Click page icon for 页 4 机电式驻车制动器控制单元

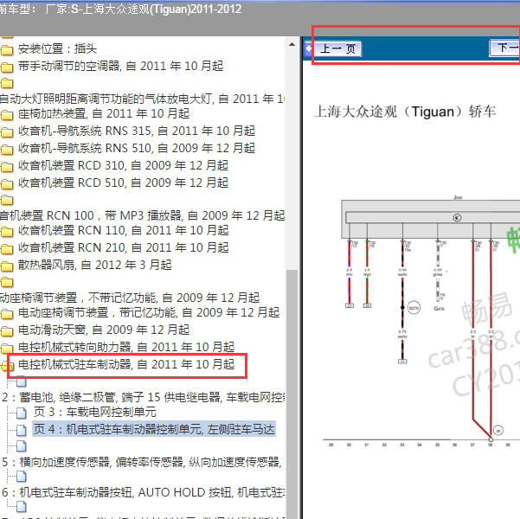pyautogui.click(x=22, y=431)
